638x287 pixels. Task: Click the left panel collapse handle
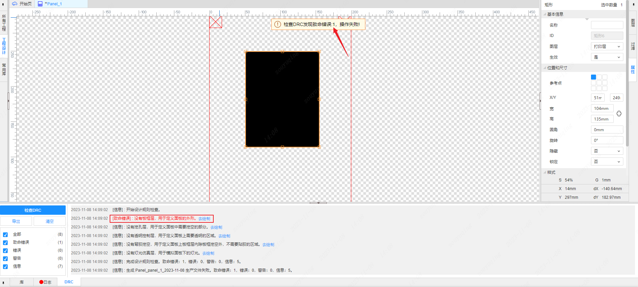tap(8, 101)
